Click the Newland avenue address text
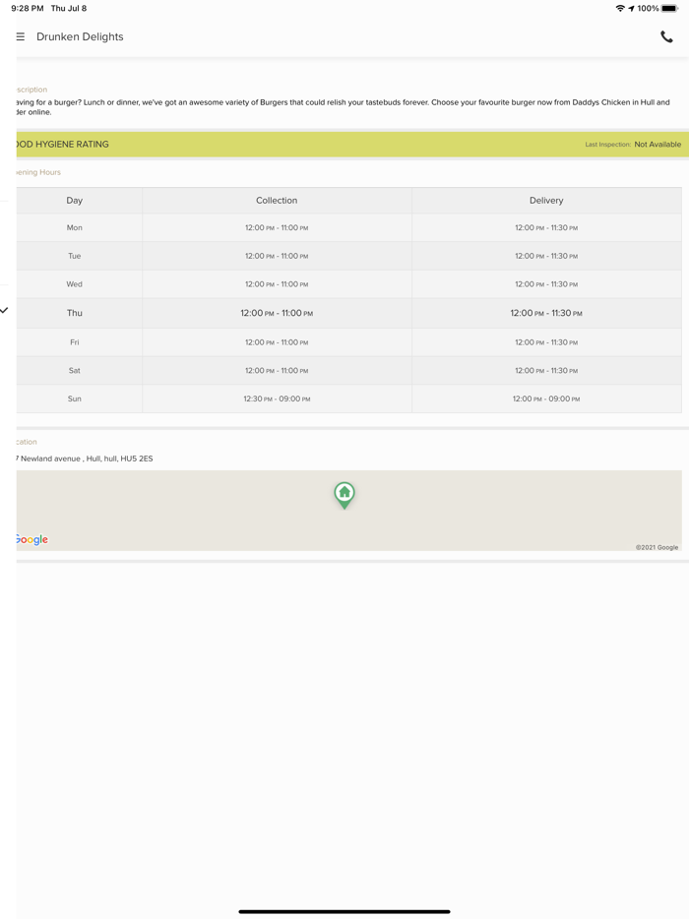This screenshot has height=919, width=689. click(85, 459)
